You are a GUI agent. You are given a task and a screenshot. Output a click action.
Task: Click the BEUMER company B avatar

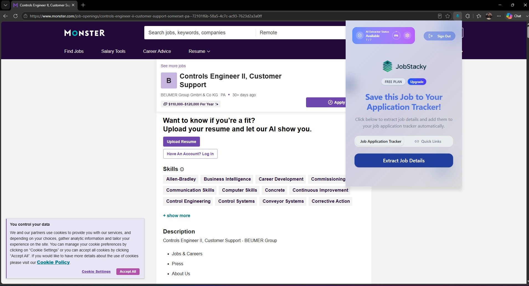point(169,80)
